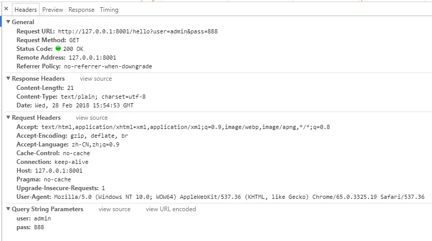This screenshot has width=432, height=241.
Task: Click view source beside Response Headers
Action: (96, 79)
